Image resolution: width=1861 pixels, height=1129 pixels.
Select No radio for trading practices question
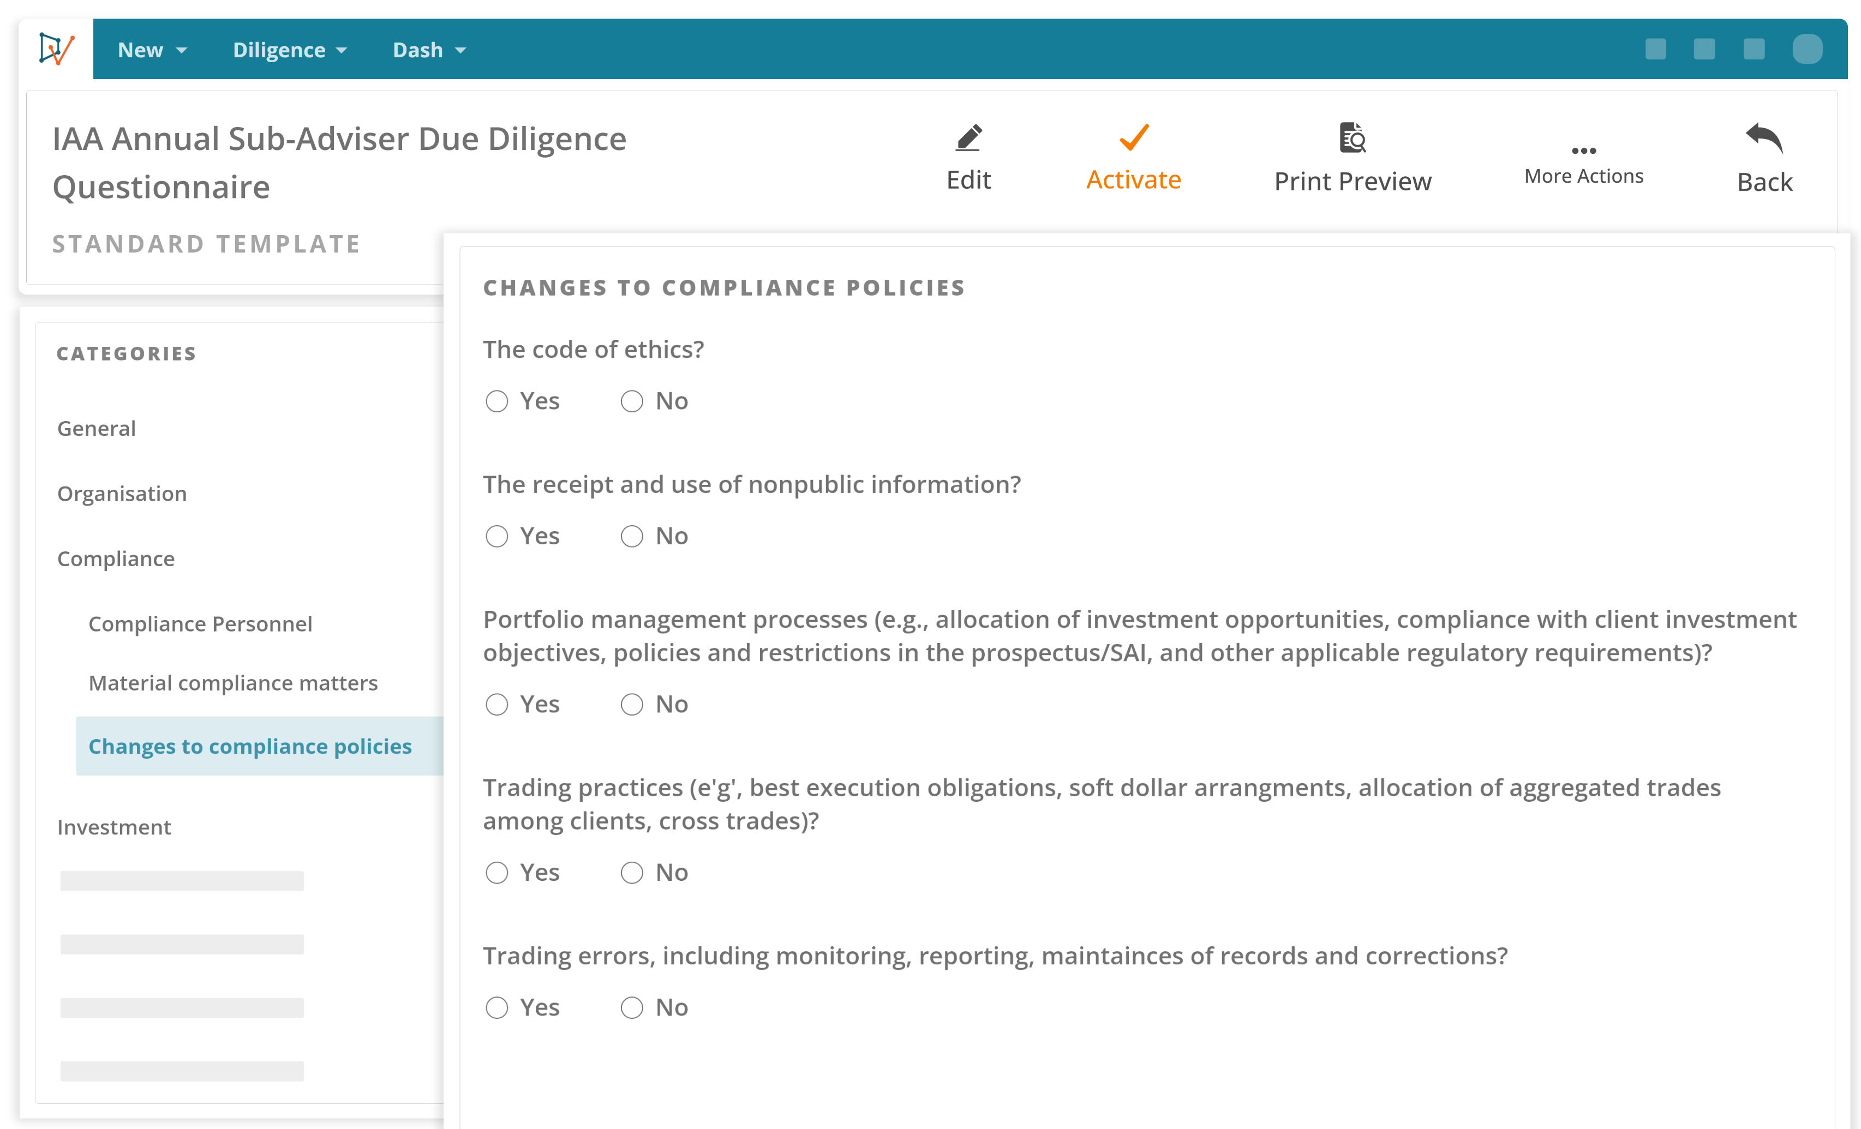631,872
